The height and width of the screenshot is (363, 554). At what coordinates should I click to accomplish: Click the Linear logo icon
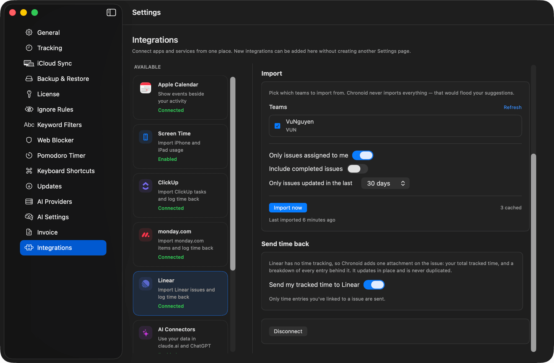[146, 284]
